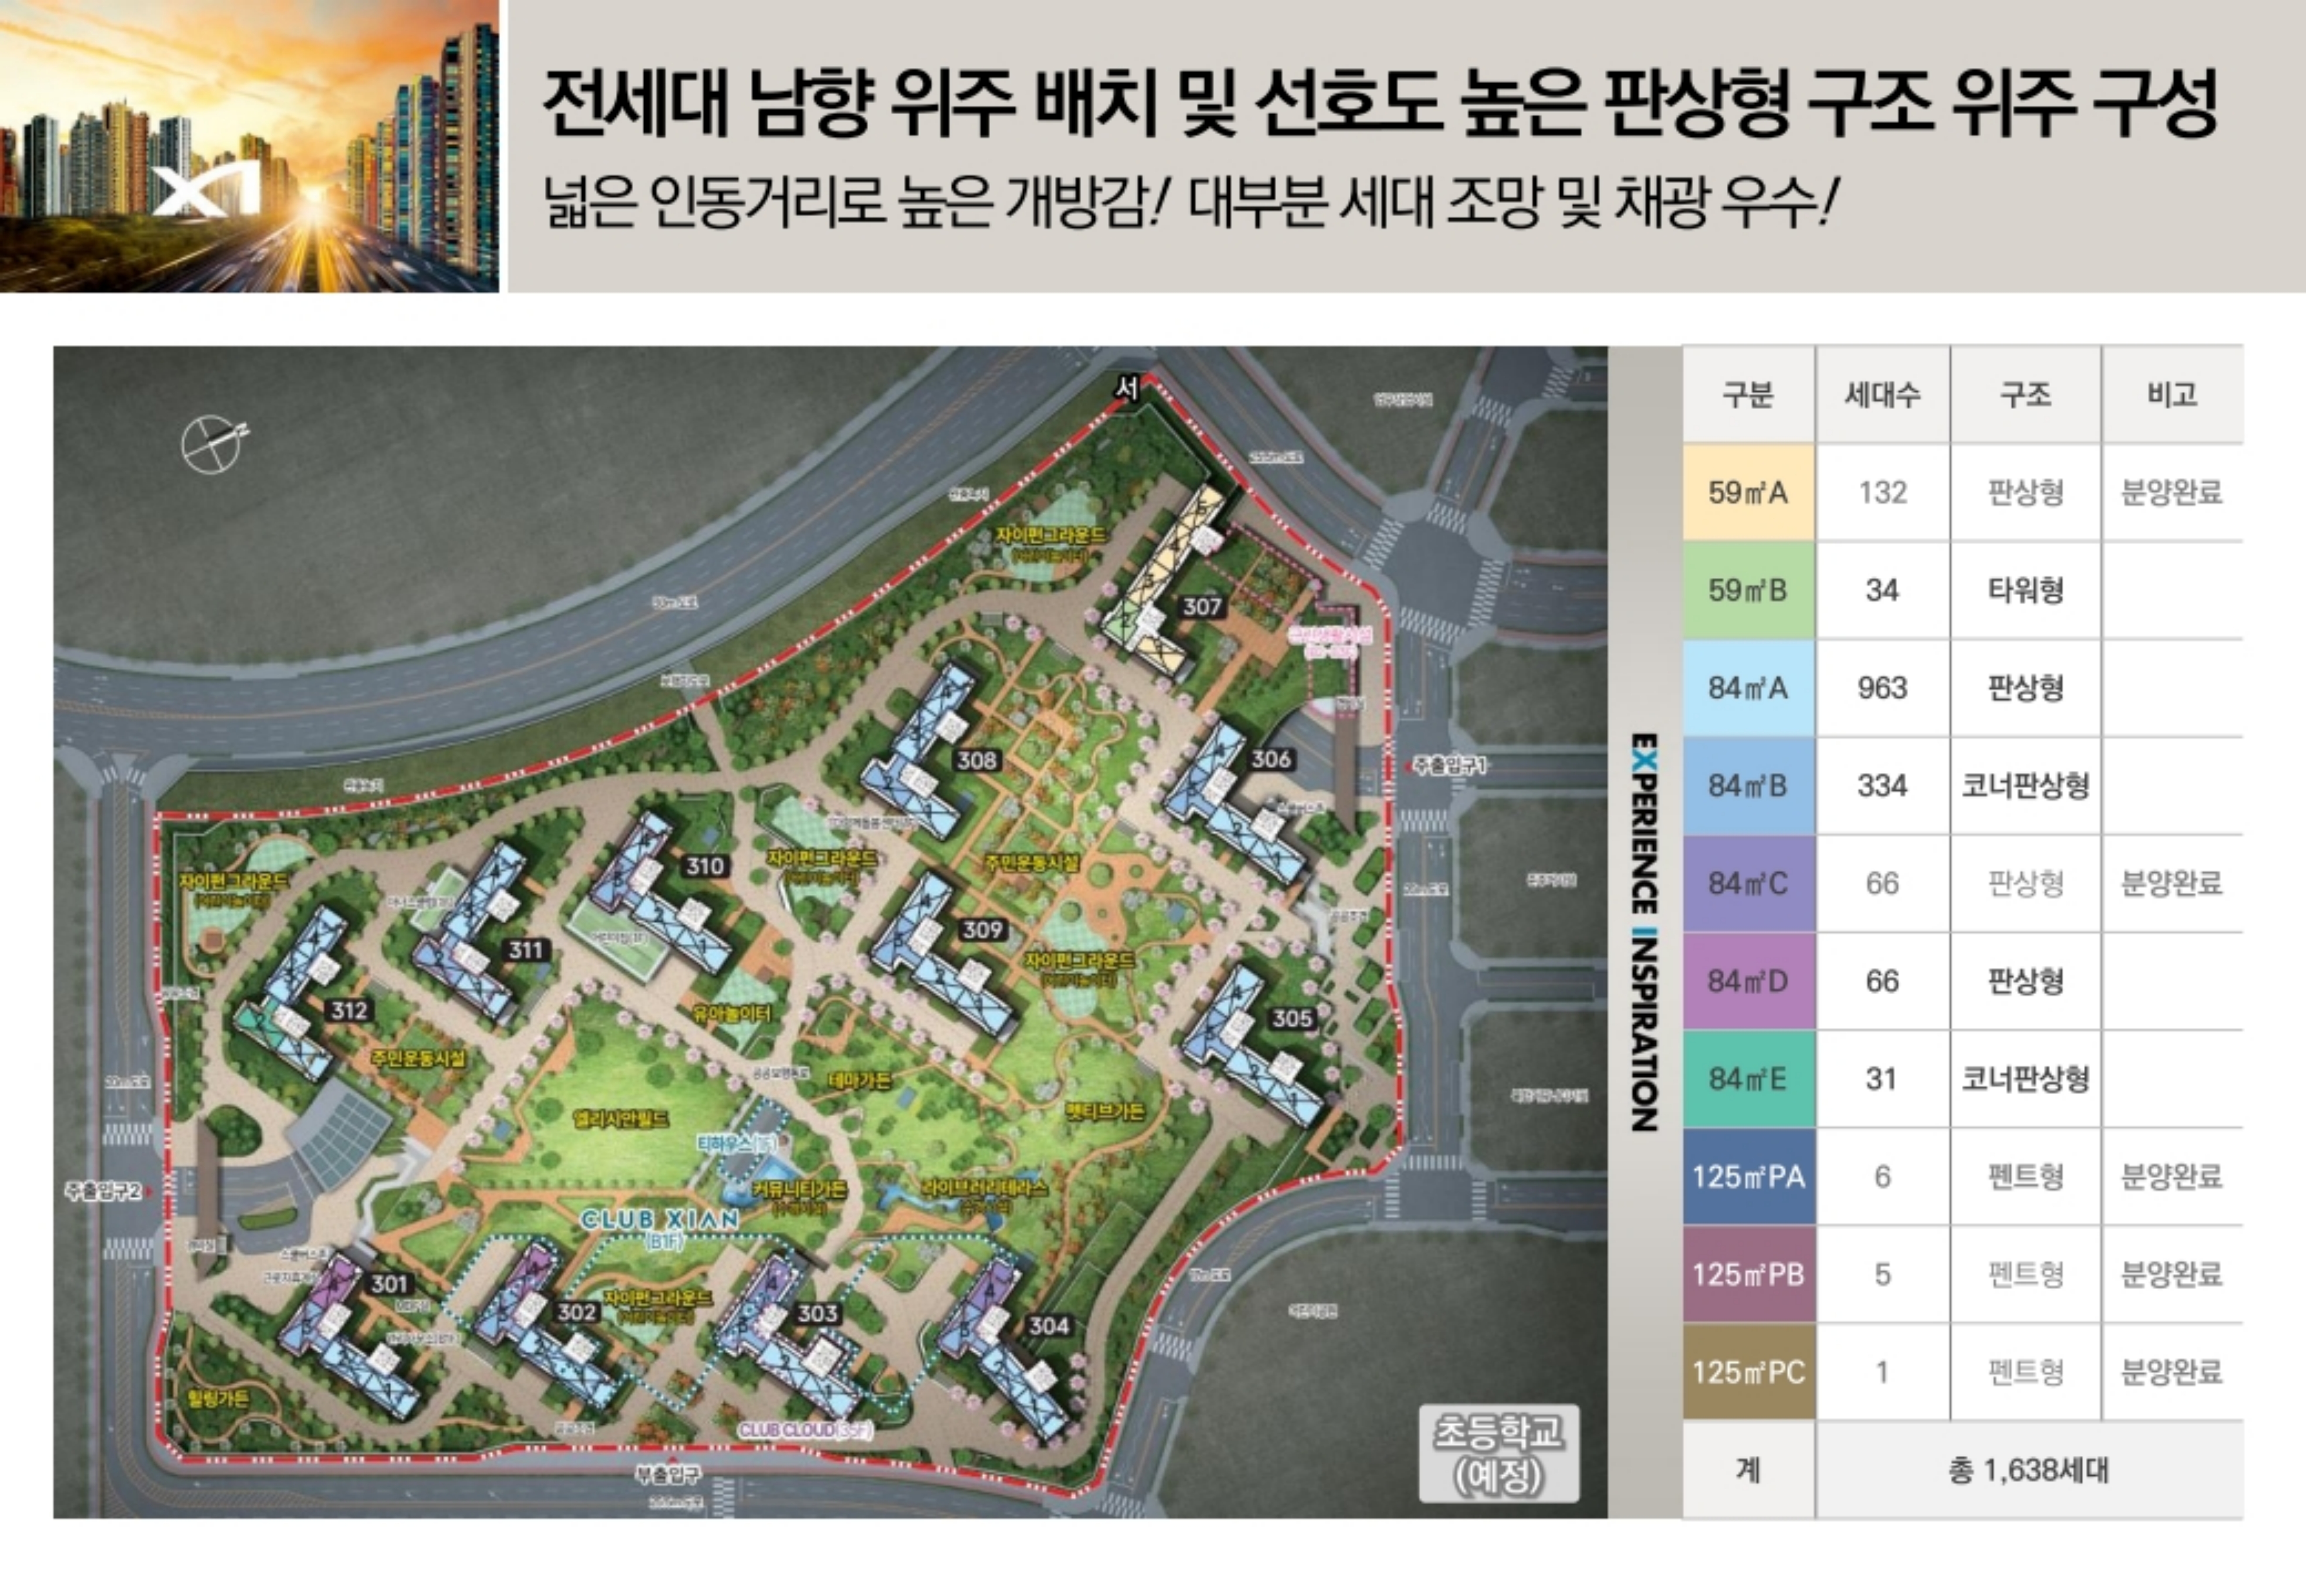Select building 301 on the site map
The height and width of the screenshot is (1596, 2306).
[389, 1284]
